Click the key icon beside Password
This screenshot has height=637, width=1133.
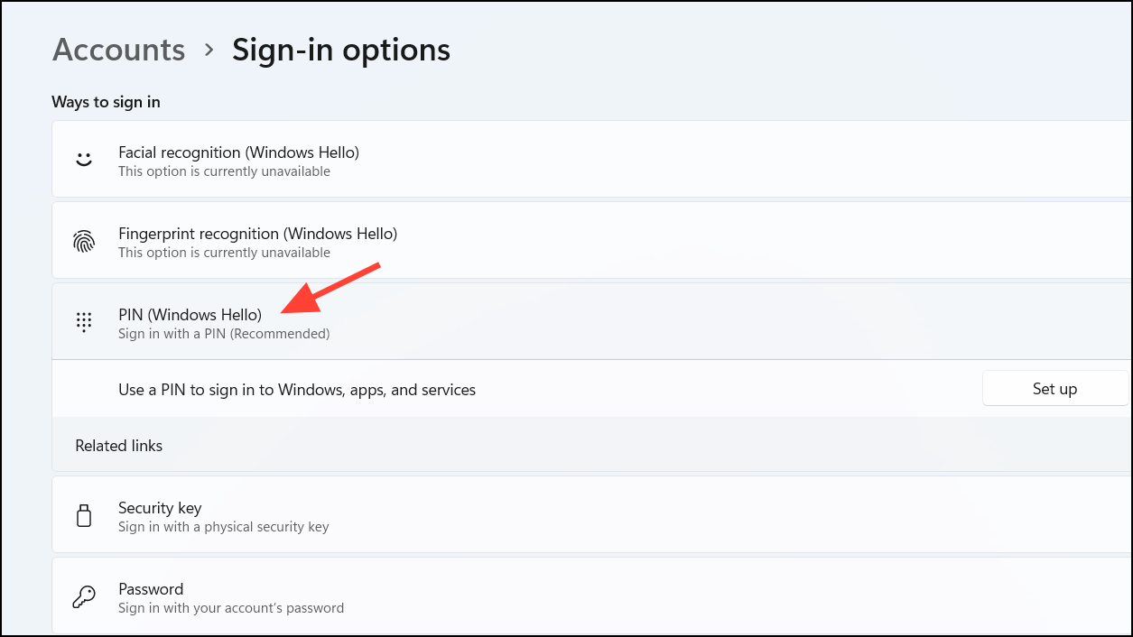coord(84,596)
